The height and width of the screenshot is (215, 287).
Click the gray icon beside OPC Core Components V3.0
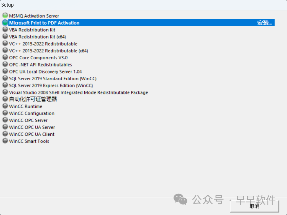click(x=5, y=58)
